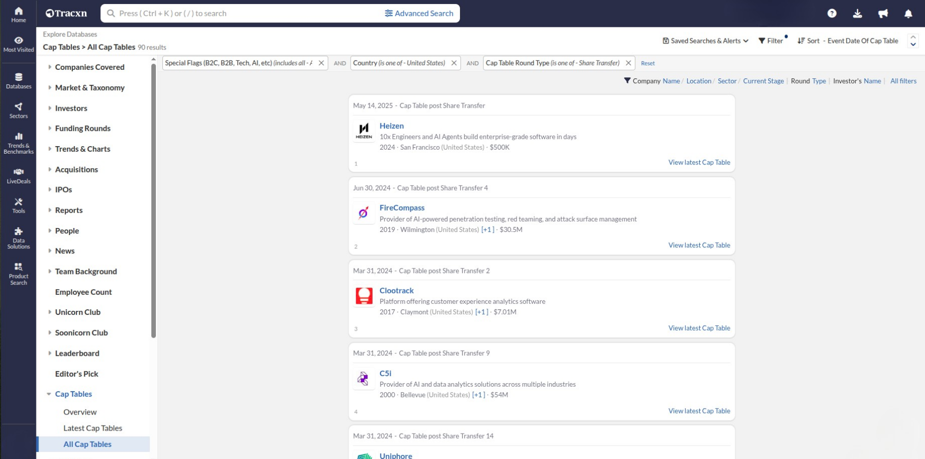Open Most Visited eye icon
This screenshot has height=459, width=925.
18,44
